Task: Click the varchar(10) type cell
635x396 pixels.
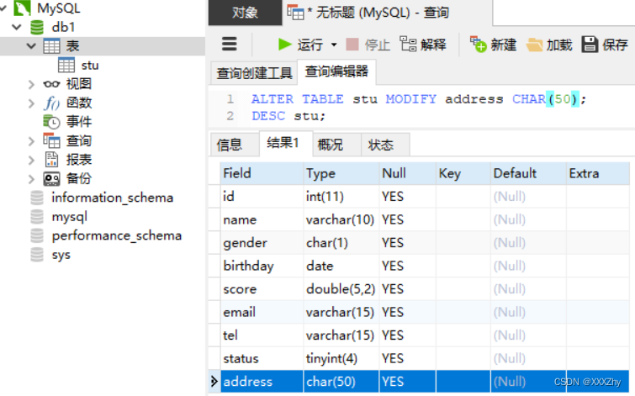Action: [x=341, y=219]
